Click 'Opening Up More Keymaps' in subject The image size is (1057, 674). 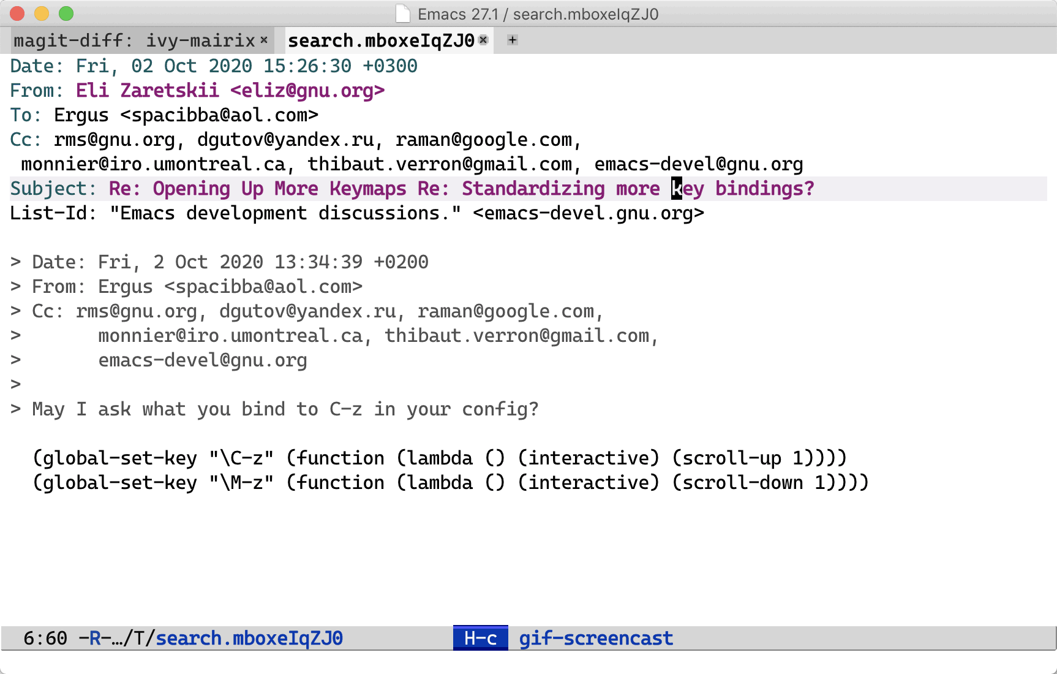[x=279, y=189]
